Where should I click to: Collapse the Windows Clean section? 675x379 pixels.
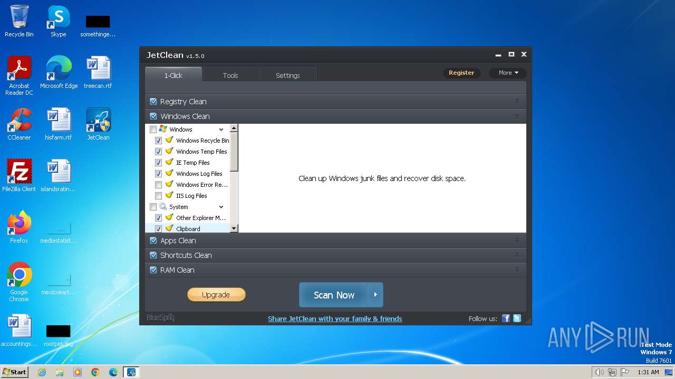click(x=517, y=116)
